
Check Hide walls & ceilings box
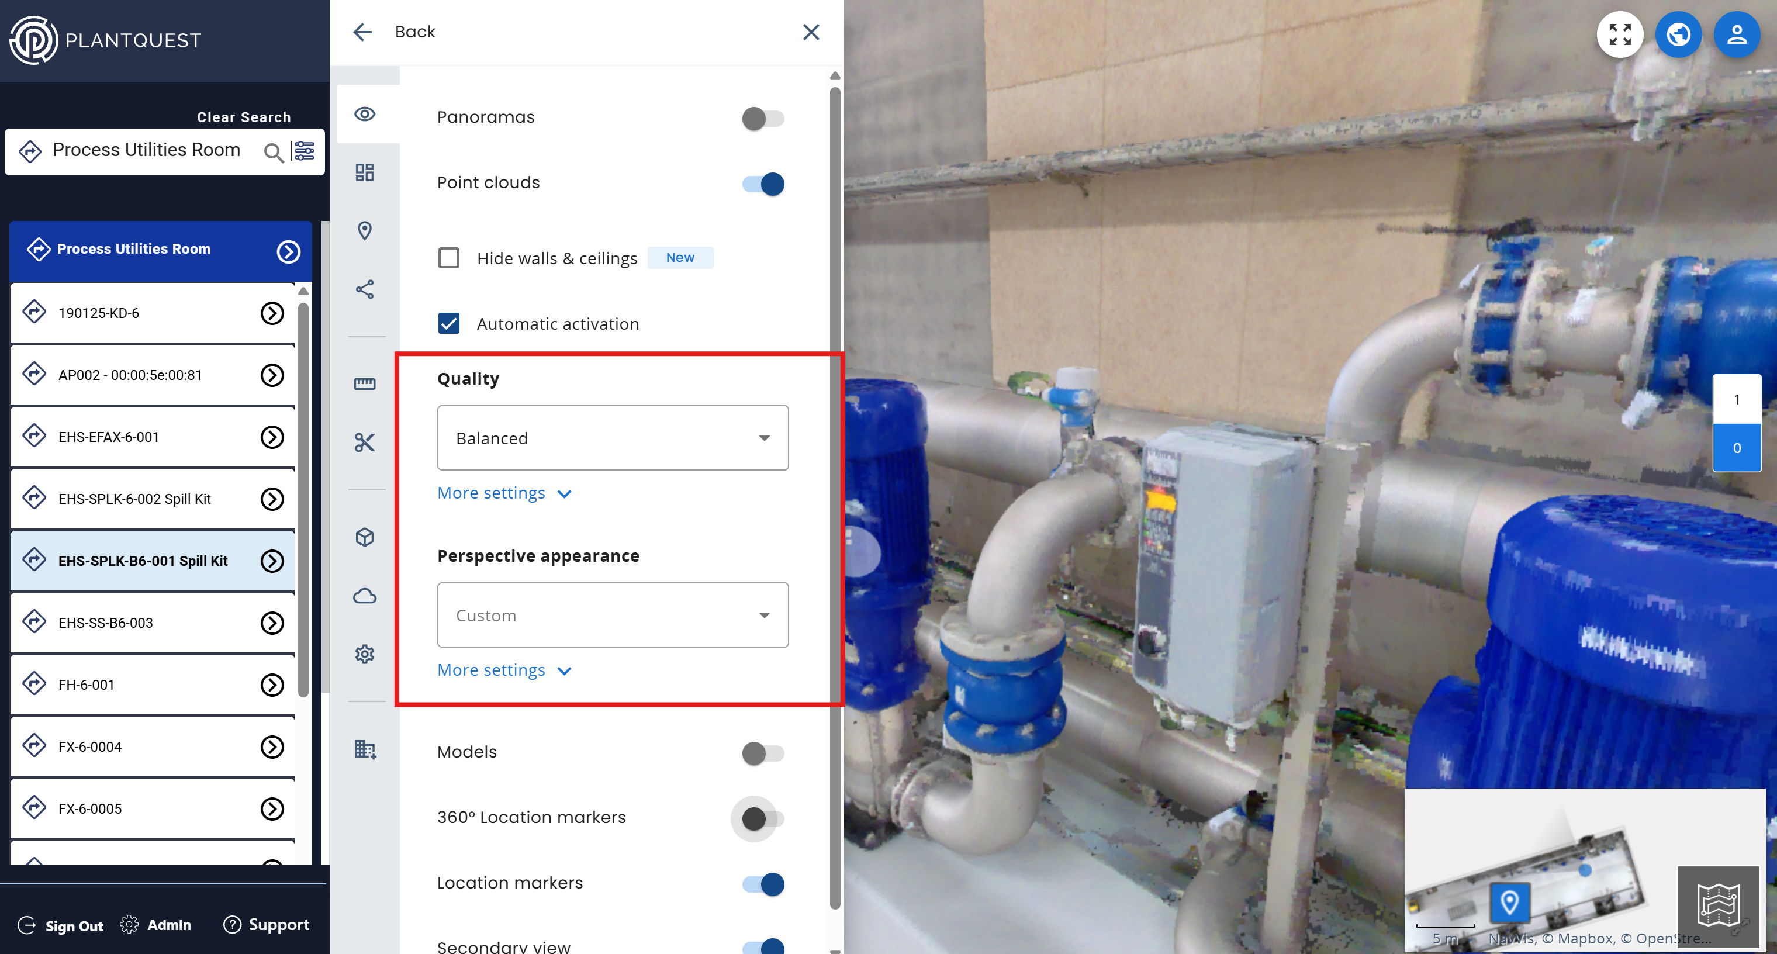point(449,258)
